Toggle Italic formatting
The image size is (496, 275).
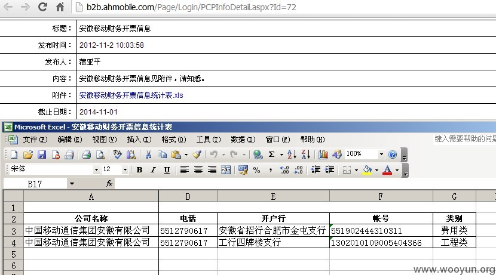point(153,170)
